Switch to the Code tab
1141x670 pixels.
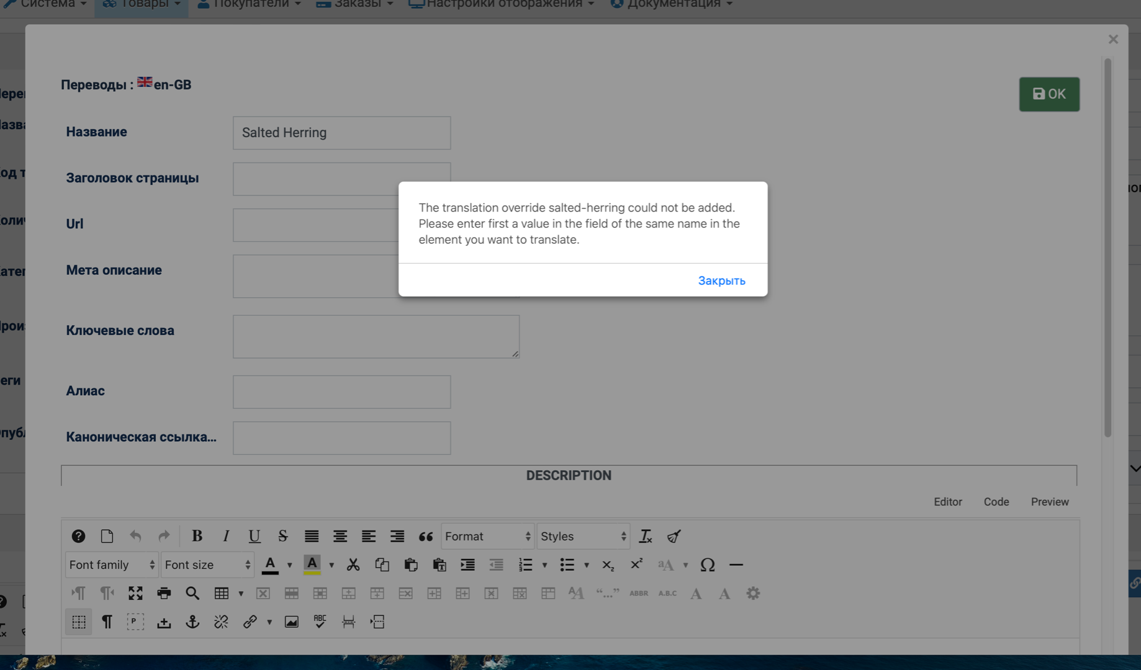point(996,502)
